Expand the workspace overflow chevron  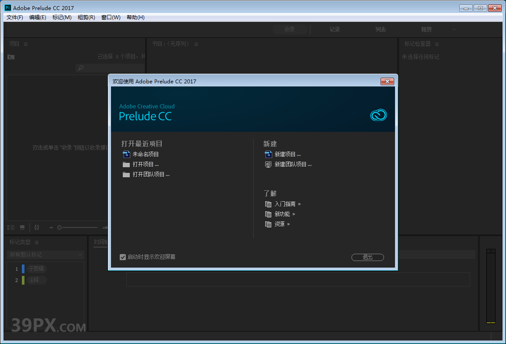pyautogui.click(x=454, y=29)
